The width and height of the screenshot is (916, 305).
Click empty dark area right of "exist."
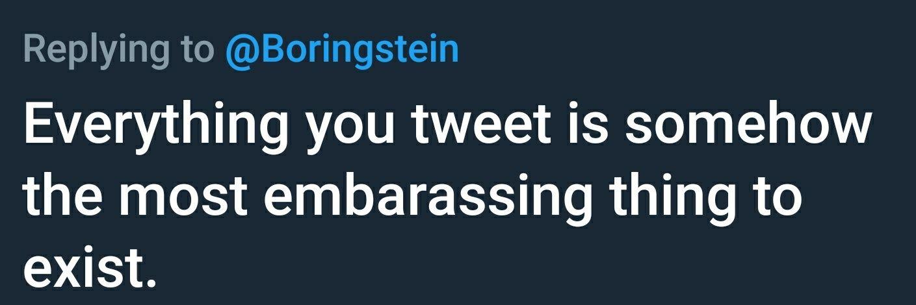(x=520, y=266)
